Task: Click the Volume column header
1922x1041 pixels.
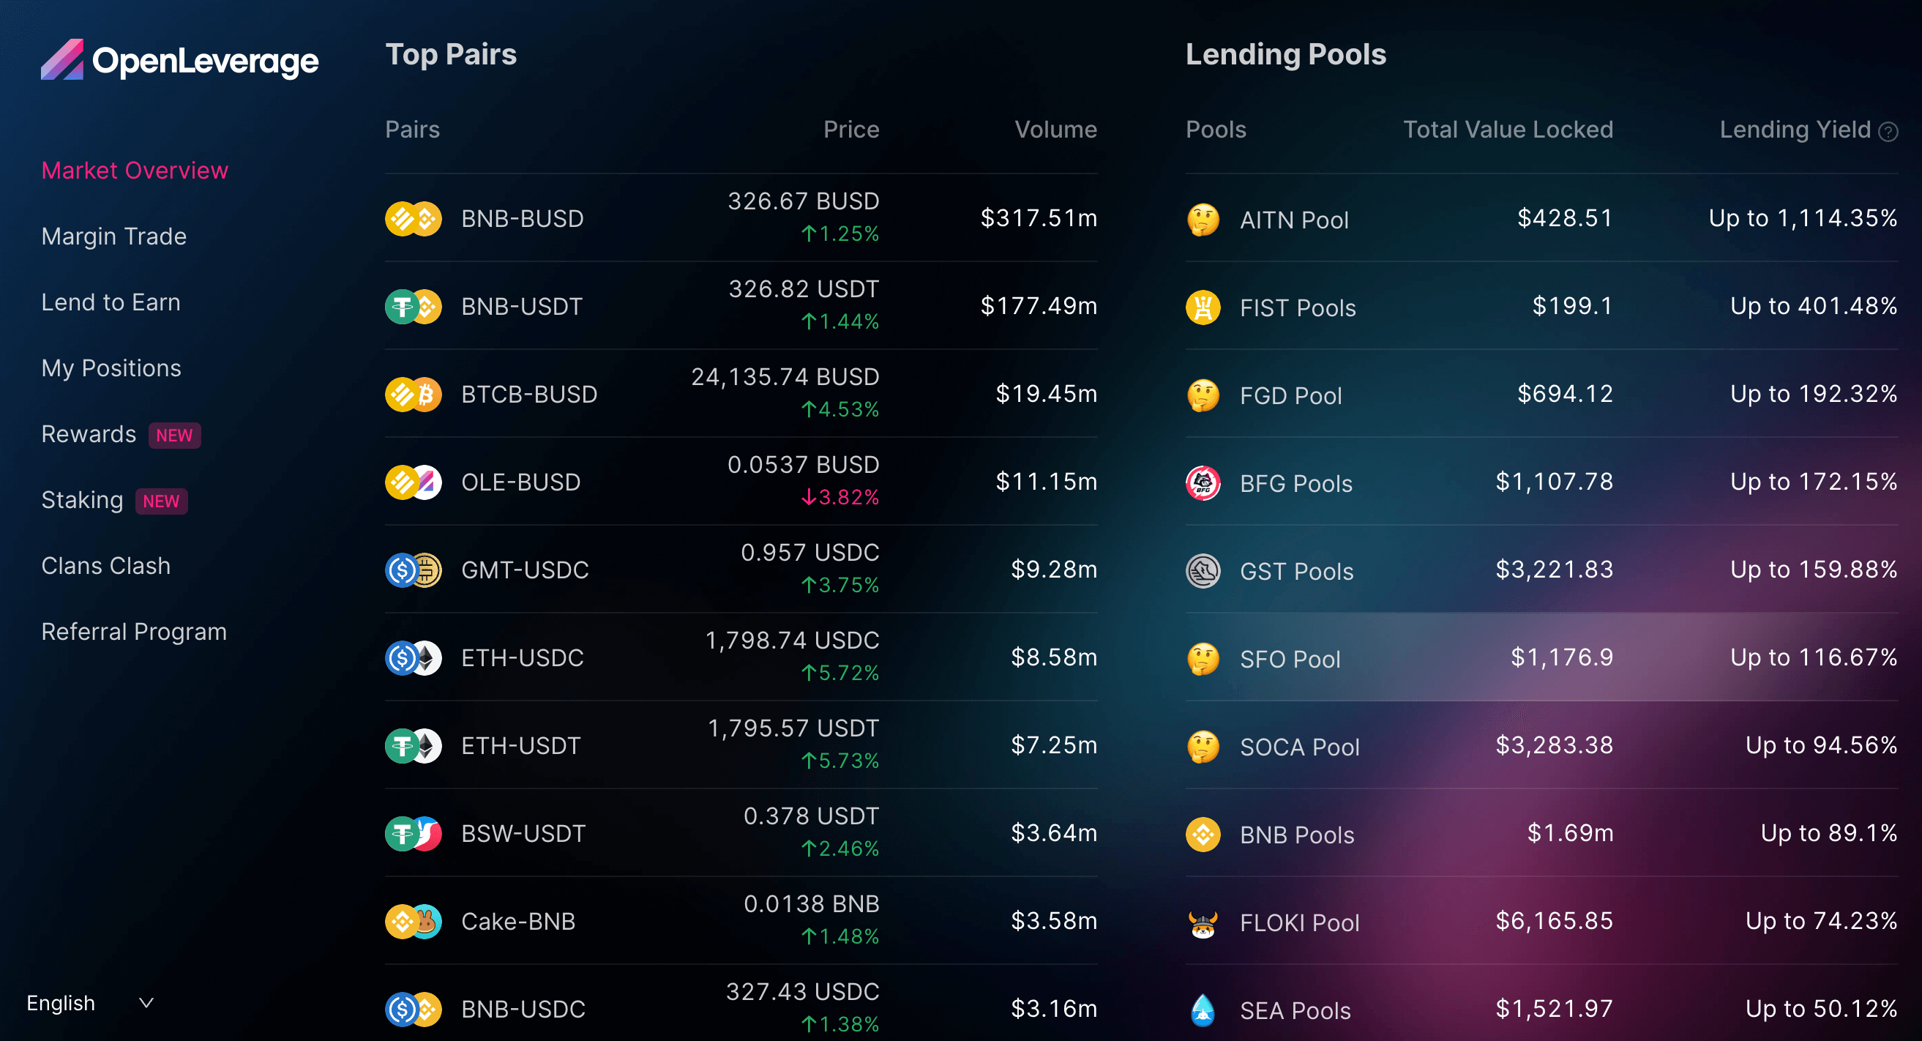Action: [x=1055, y=130]
